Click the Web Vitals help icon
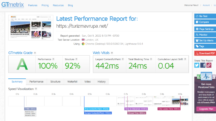Viewport: 216px width, 121px height. 112,53
